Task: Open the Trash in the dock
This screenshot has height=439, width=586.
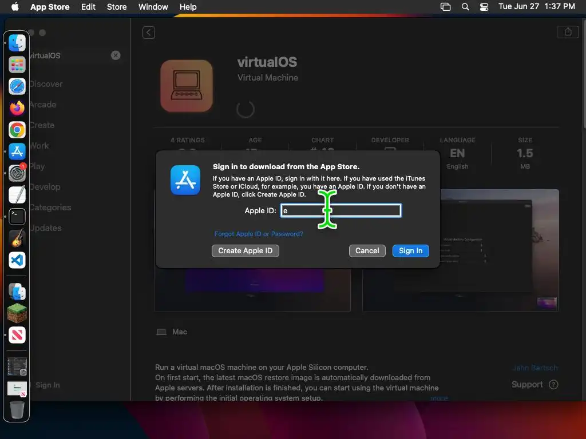Action: coord(17,409)
